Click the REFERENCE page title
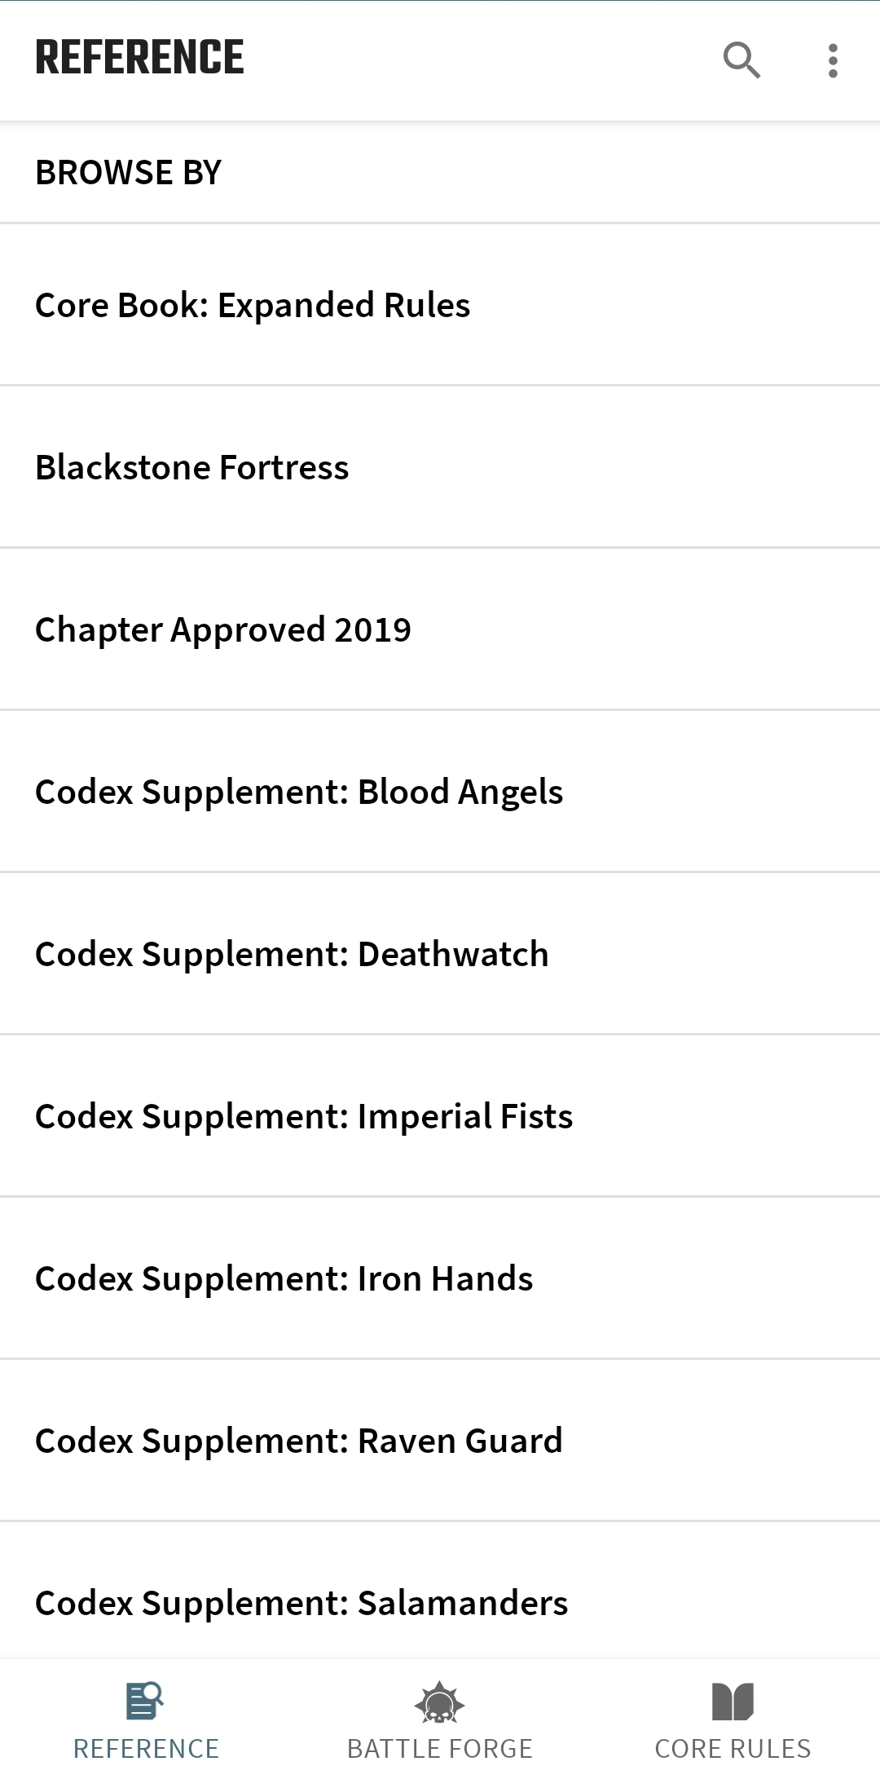The image size is (880, 1779). pyautogui.click(x=139, y=58)
